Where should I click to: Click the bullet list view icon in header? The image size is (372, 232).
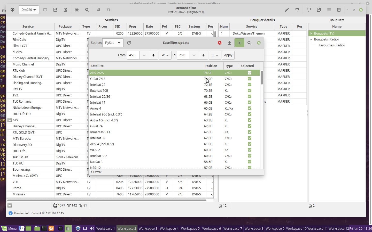click(329, 10)
